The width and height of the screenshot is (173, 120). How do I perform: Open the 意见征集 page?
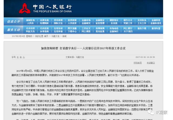pos(100,31)
